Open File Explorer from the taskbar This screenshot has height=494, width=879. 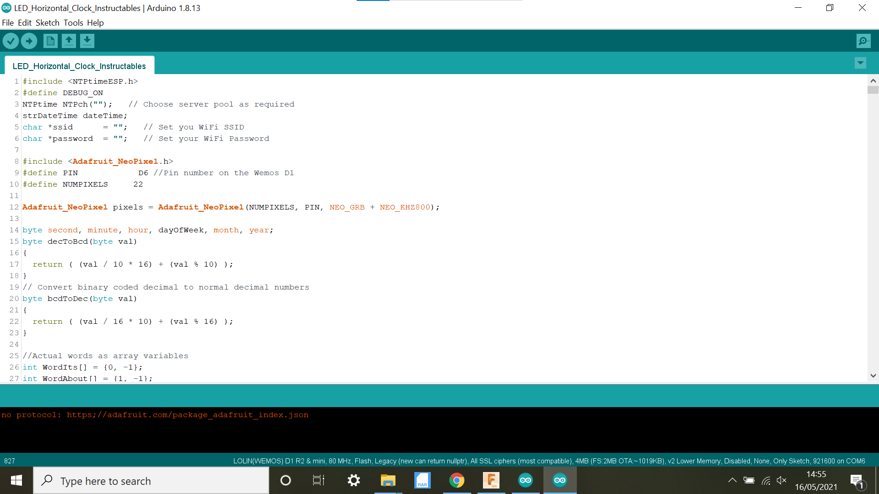point(388,480)
